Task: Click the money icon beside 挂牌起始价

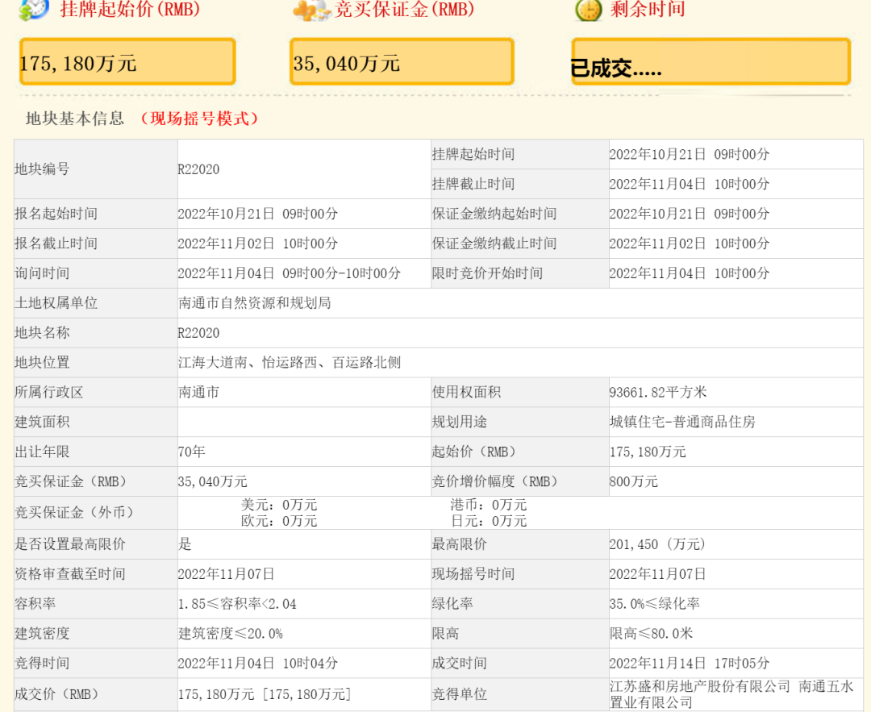Action: 33,10
